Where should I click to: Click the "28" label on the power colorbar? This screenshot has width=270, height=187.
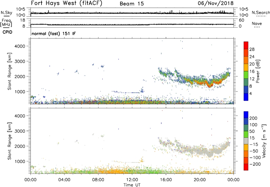click(252, 49)
